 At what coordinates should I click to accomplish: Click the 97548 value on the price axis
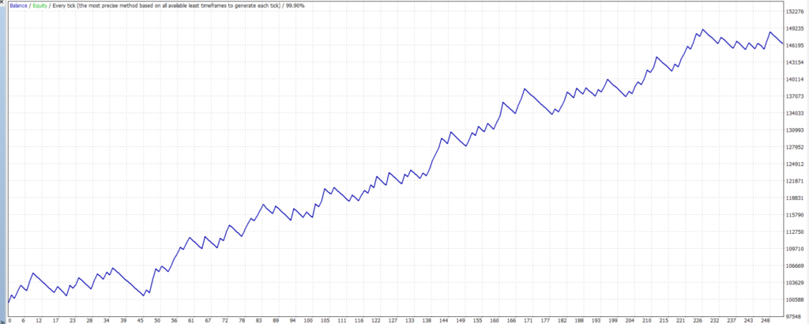click(x=796, y=317)
